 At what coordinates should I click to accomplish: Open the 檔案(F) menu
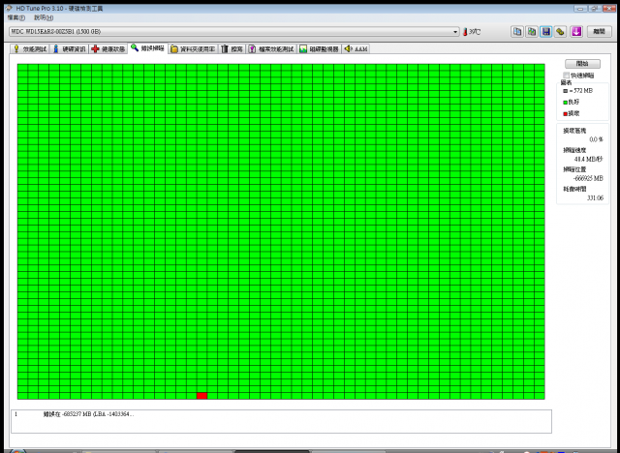pos(16,17)
